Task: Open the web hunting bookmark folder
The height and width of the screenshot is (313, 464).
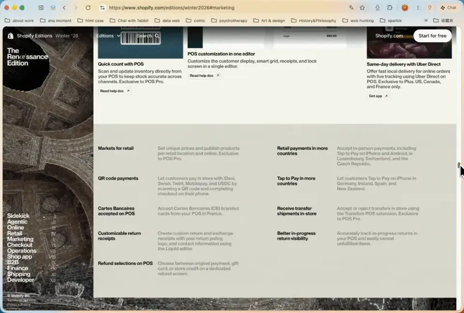Action: [x=358, y=20]
